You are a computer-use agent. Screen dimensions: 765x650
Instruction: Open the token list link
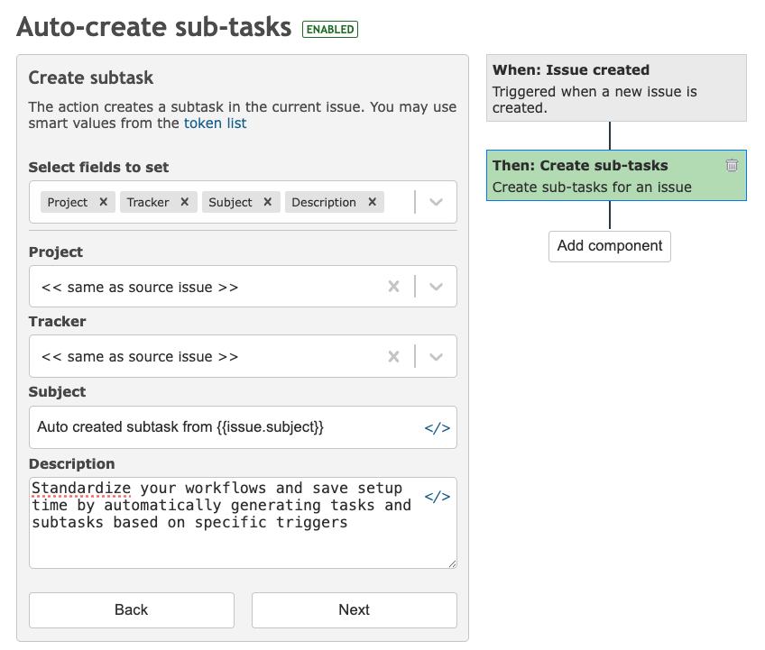pyautogui.click(x=217, y=124)
